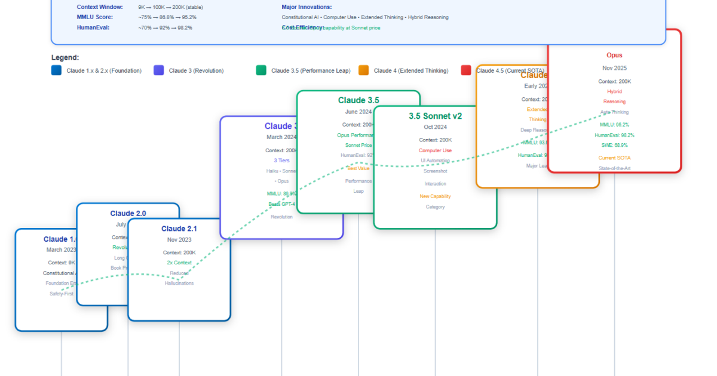Click the Claude 2.1 card title
Screen dimensions: 717x376
tap(179, 229)
